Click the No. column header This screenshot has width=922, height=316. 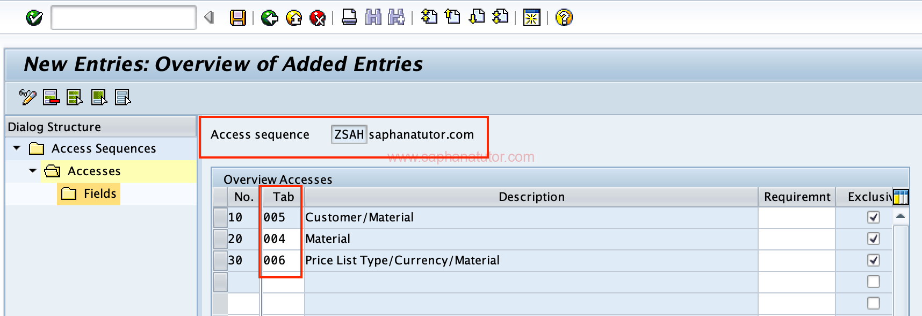pos(244,197)
